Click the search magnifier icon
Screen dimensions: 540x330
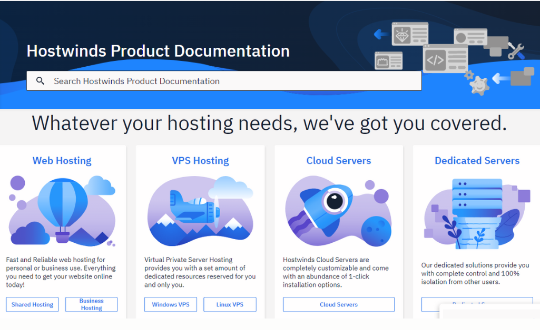[40, 81]
